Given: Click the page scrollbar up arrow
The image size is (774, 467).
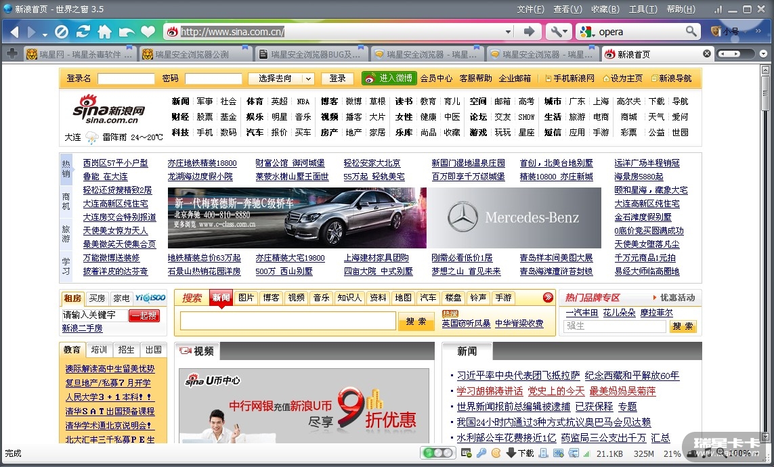Looking at the screenshot, I should [x=766, y=70].
